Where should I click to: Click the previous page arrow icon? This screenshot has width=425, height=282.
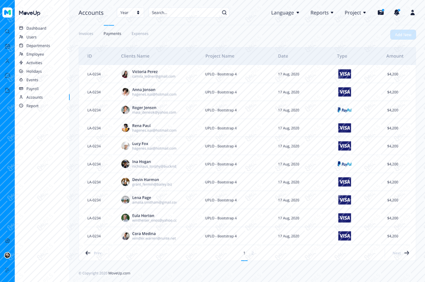pos(88,253)
